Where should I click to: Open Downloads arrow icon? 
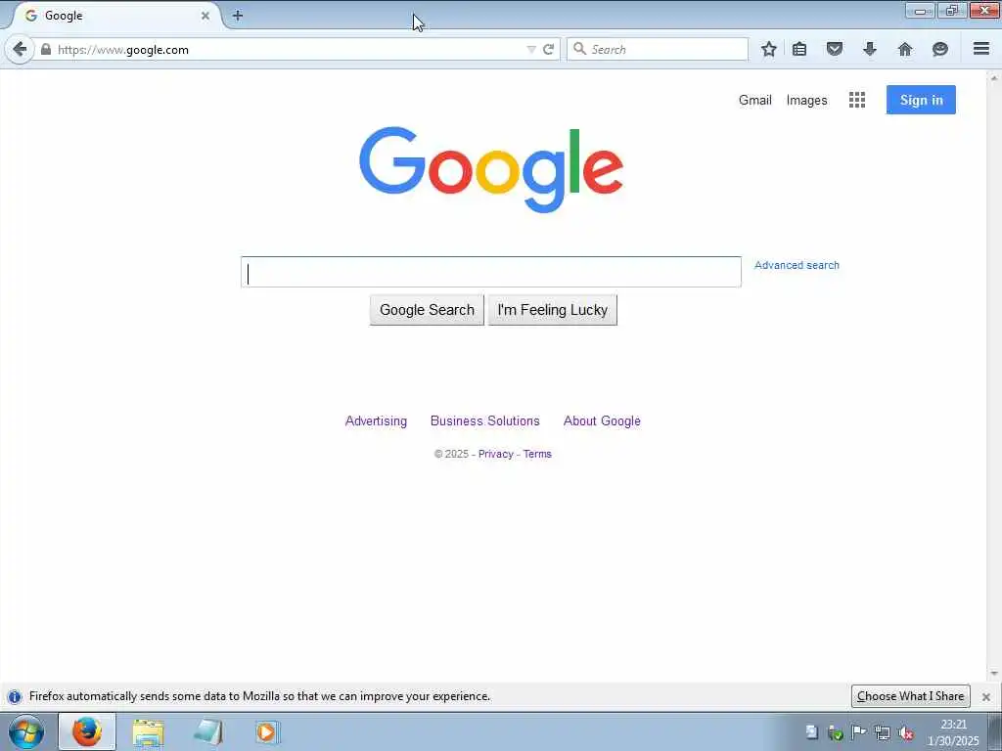870,49
